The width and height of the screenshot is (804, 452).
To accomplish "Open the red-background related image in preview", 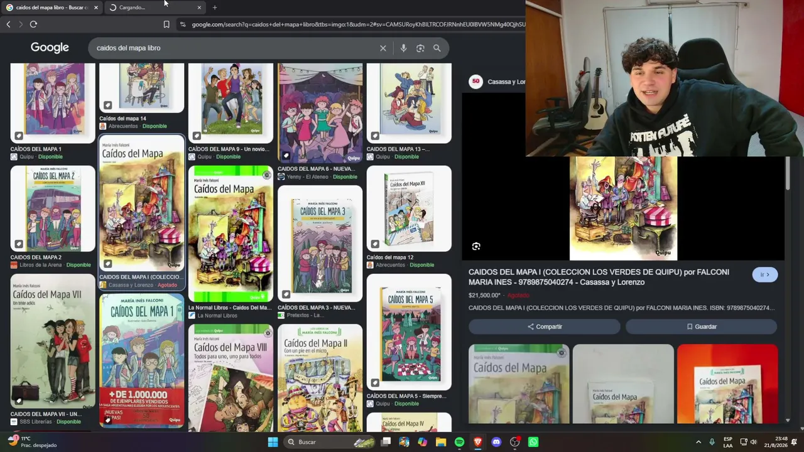I will point(727,384).
